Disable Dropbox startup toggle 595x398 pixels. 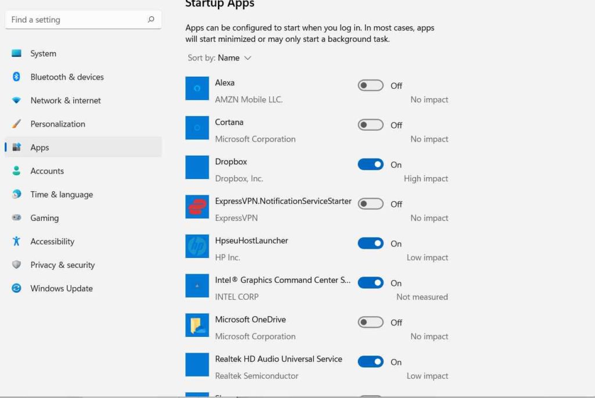[x=370, y=164]
